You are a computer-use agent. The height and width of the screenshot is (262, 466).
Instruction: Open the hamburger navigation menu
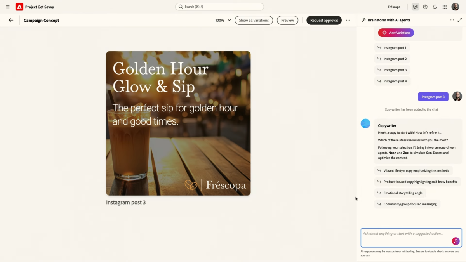click(x=8, y=7)
